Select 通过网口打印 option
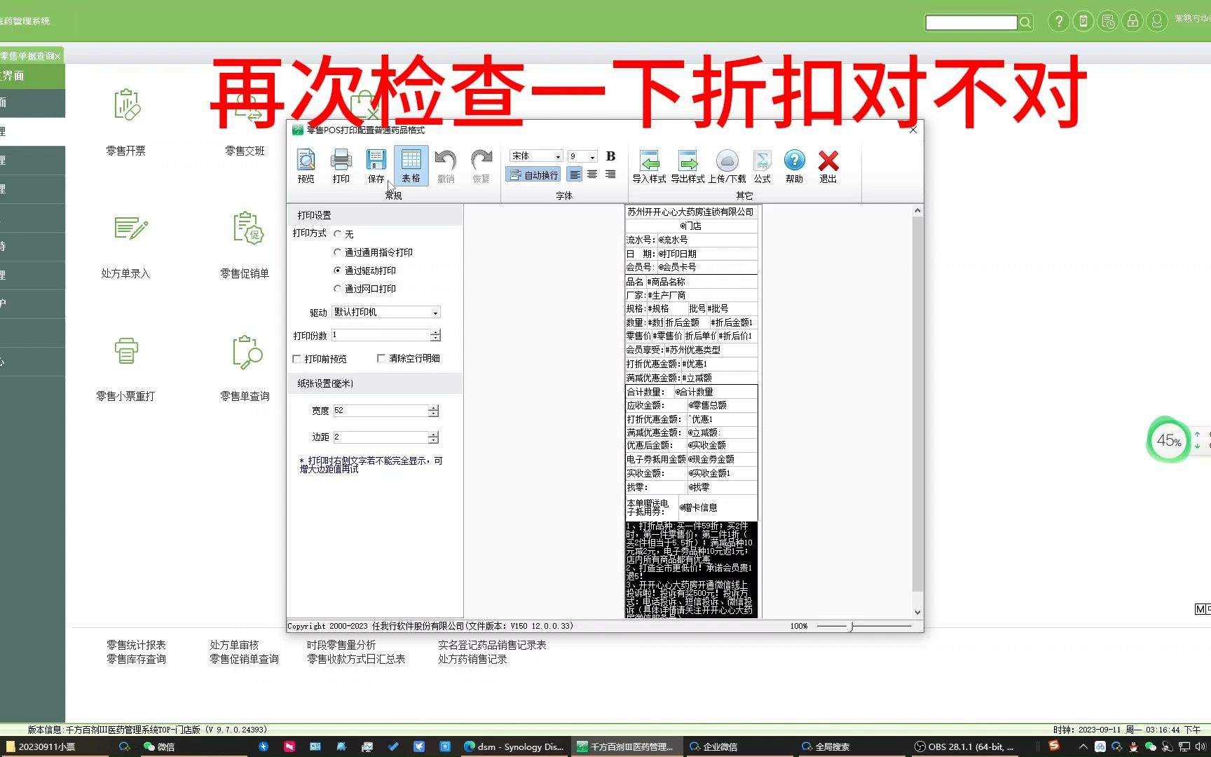The height and width of the screenshot is (757, 1211). click(x=338, y=289)
